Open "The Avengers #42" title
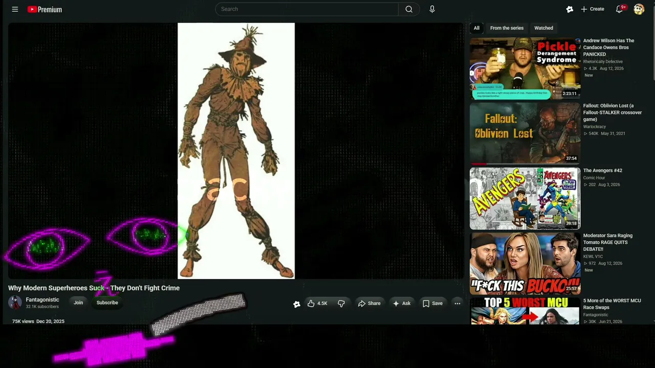The height and width of the screenshot is (368, 655). [603, 171]
